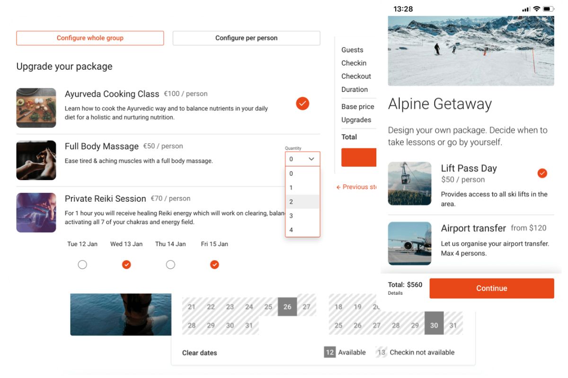Image resolution: width=568 pixels, height=378 pixels.
Task: Choose quantity 1 in the list
Action: pyautogui.click(x=302, y=188)
